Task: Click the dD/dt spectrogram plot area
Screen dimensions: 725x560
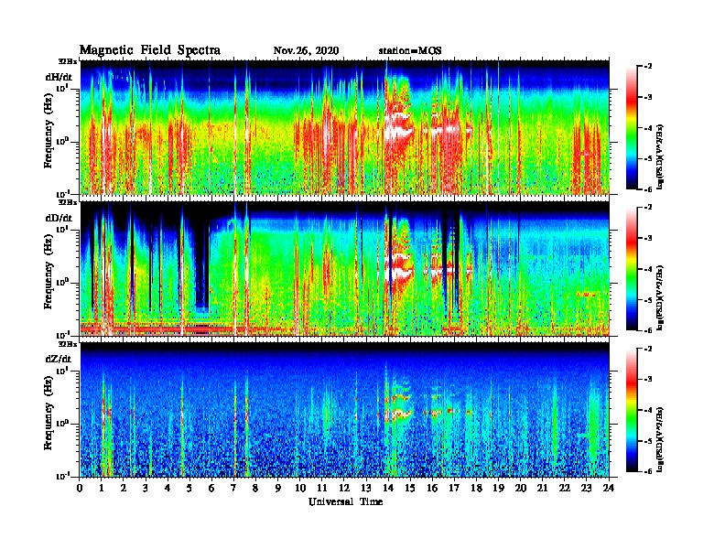Action: (x=345, y=268)
